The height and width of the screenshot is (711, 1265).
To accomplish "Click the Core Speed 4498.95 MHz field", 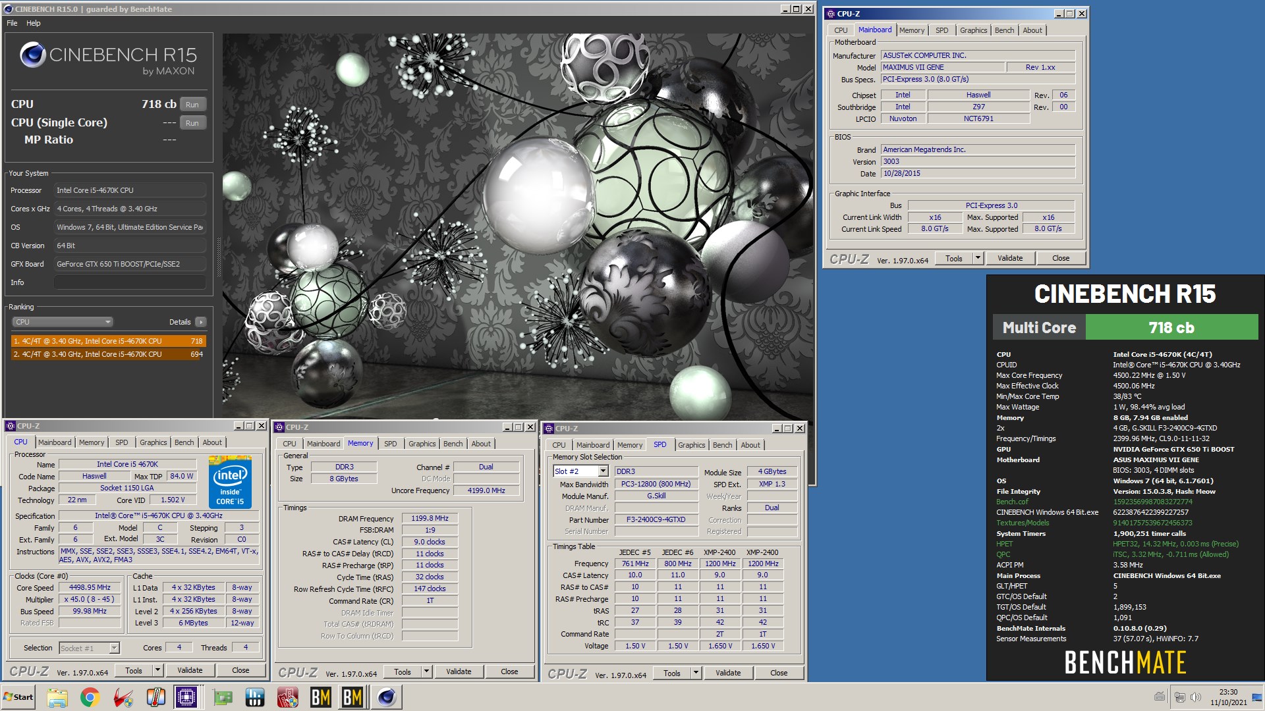I will [90, 587].
